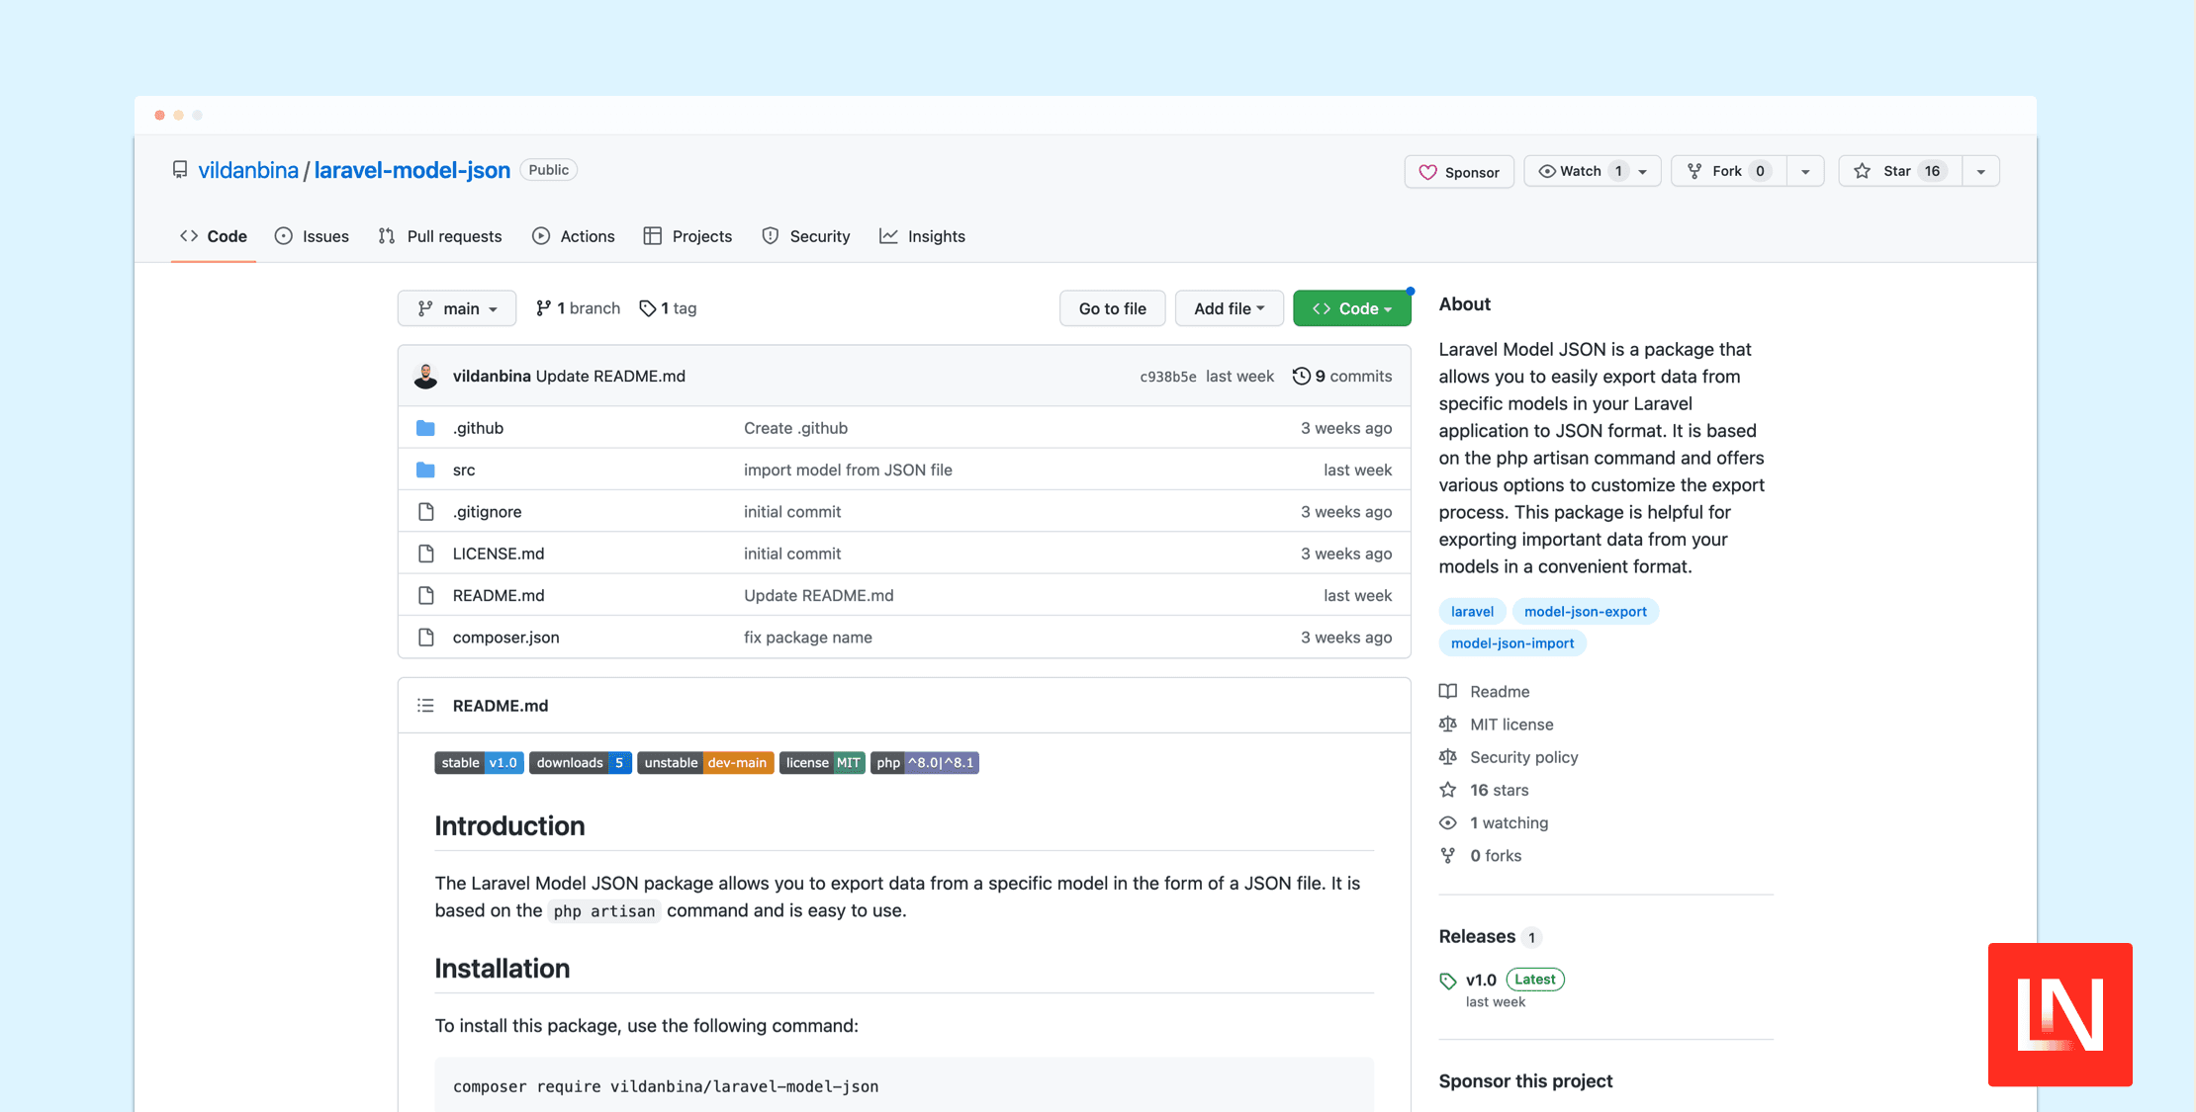Click vildanbina avatar in commit row

click(x=425, y=376)
